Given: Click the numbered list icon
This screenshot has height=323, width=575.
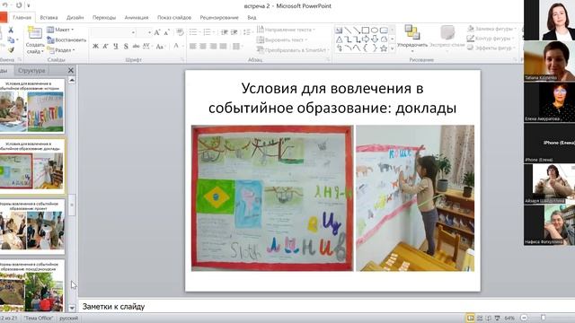Looking at the screenshot, I should (208, 32).
